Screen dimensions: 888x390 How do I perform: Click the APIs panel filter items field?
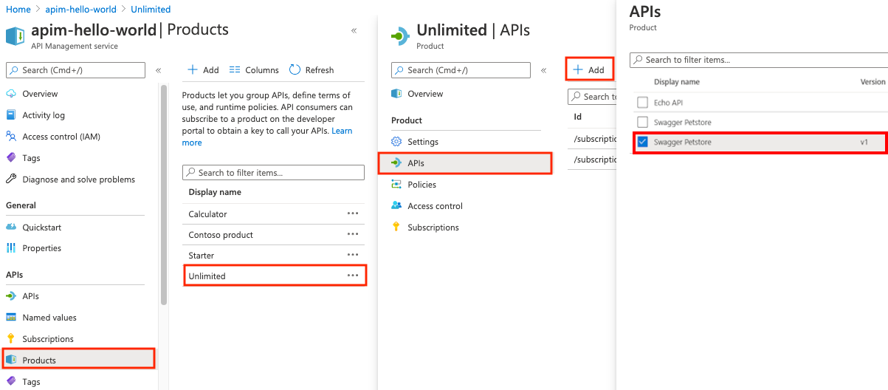(x=760, y=60)
